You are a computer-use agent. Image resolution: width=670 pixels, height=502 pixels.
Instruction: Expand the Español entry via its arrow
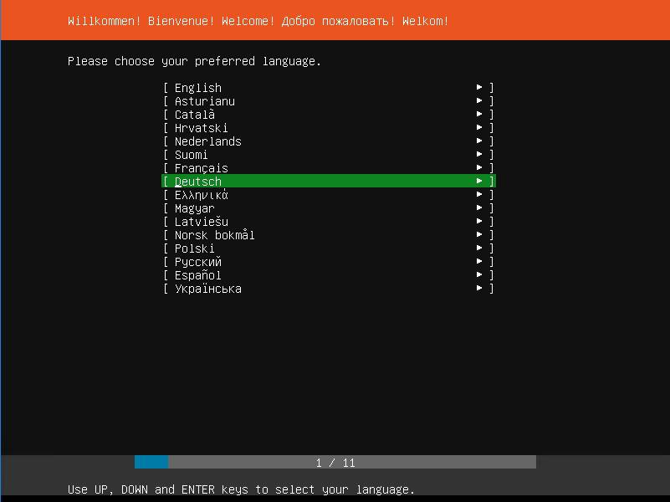(x=479, y=275)
